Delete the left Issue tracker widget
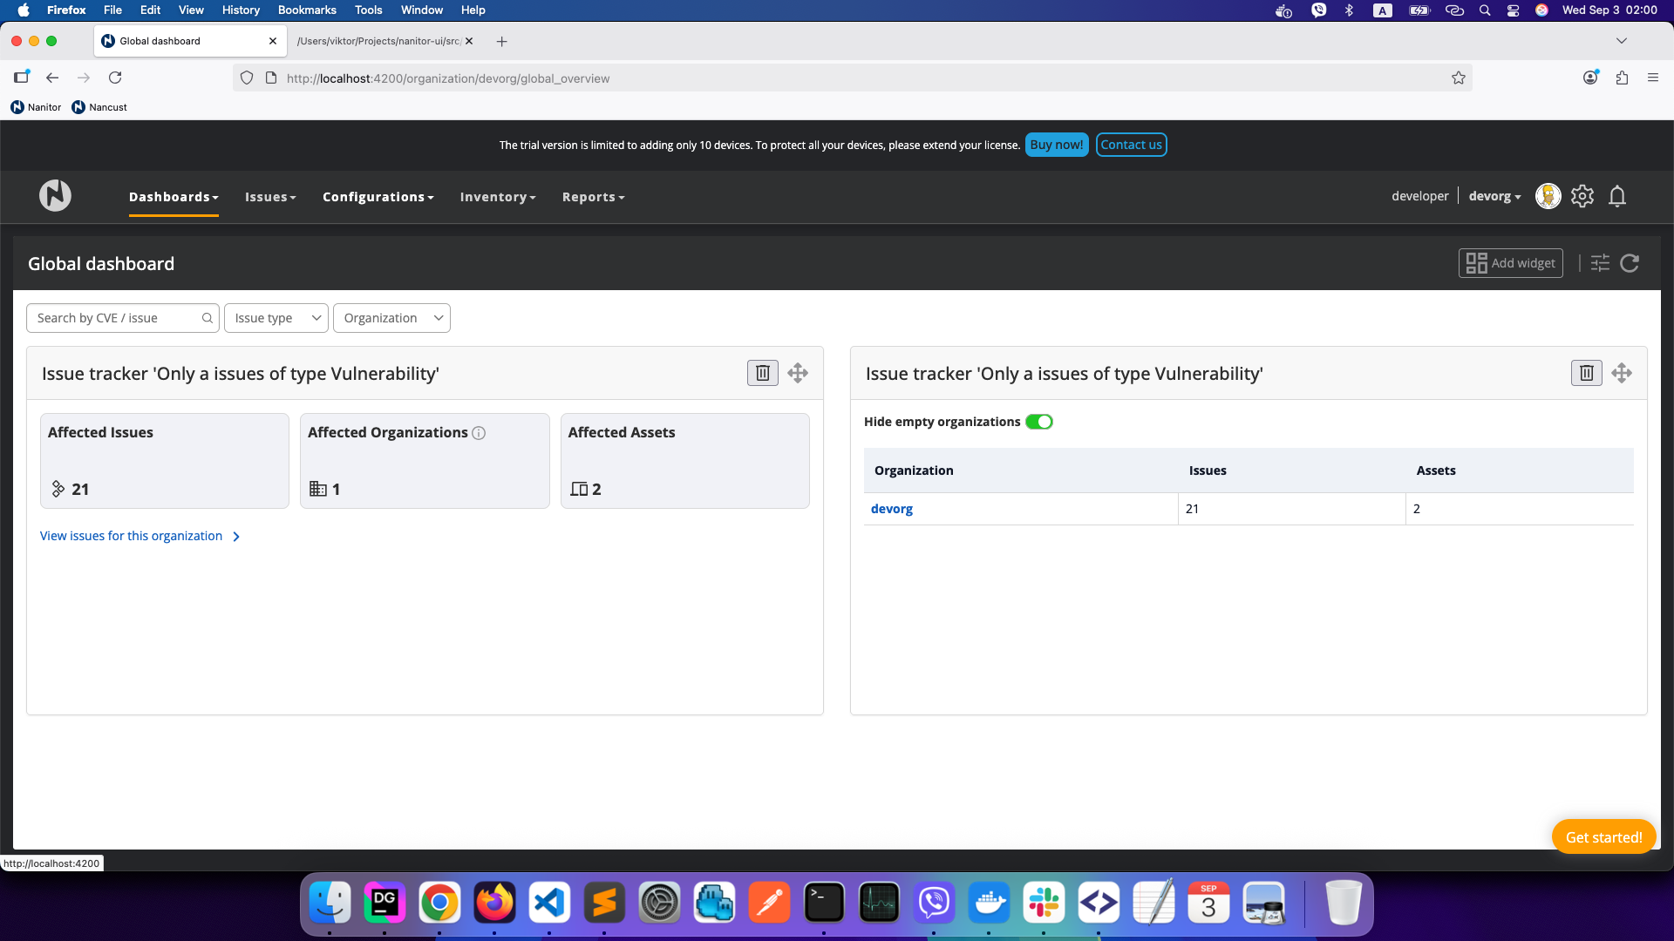Image resolution: width=1674 pixels, height=941 pixels. (762, 373)
